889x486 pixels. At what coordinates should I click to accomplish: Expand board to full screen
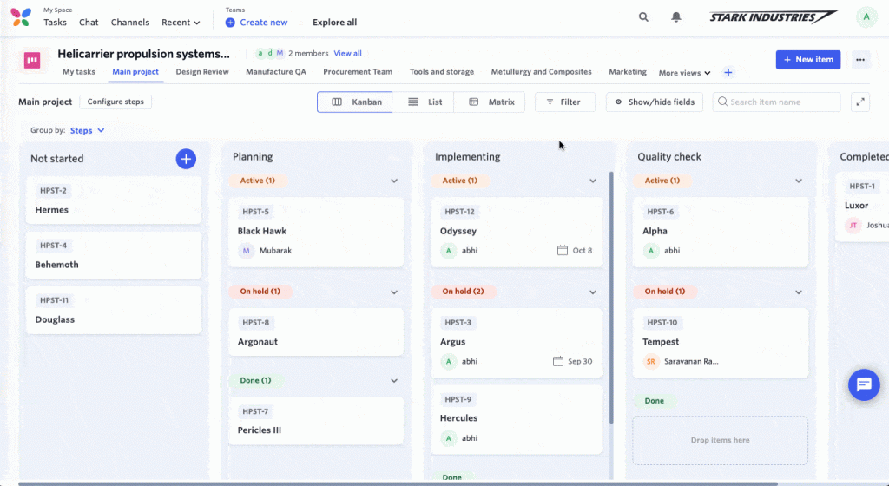coord(860,102)
